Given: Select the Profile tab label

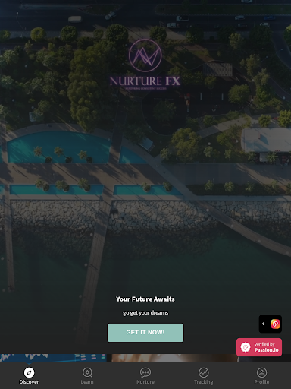Looking at the screenshot, I should [261, 382].
